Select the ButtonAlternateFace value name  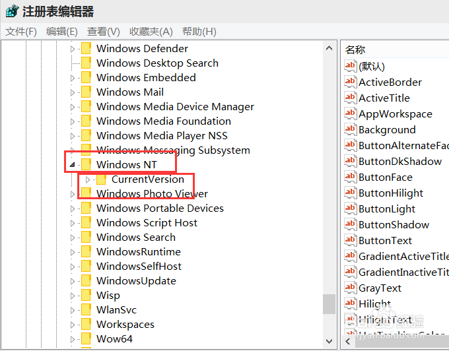pyautogui.click(x=403, y=146)
